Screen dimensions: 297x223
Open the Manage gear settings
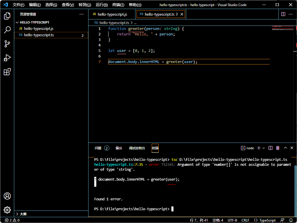point(7,210)
